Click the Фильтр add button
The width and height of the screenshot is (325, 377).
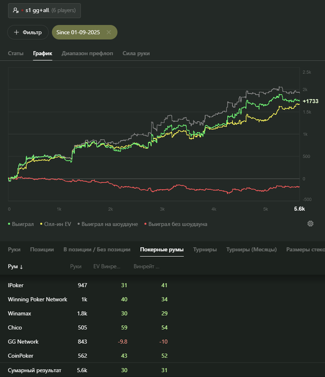(x=28, y=32)
